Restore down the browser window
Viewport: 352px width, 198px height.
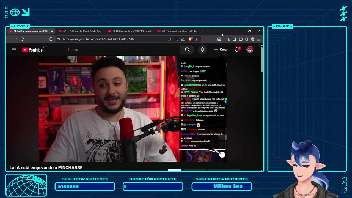point(249,31)
